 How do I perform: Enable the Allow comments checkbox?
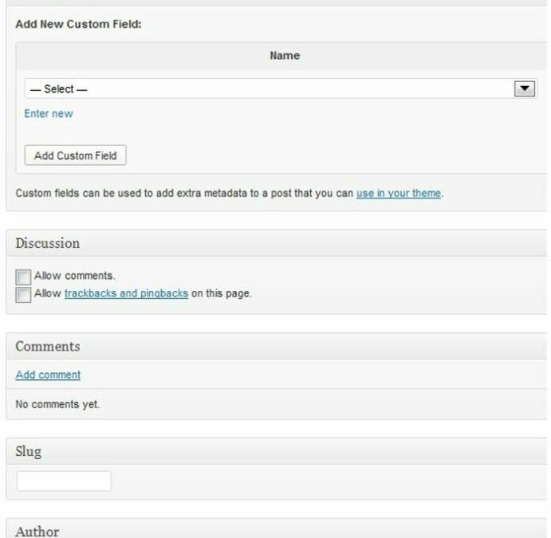[x=24, y=277]
